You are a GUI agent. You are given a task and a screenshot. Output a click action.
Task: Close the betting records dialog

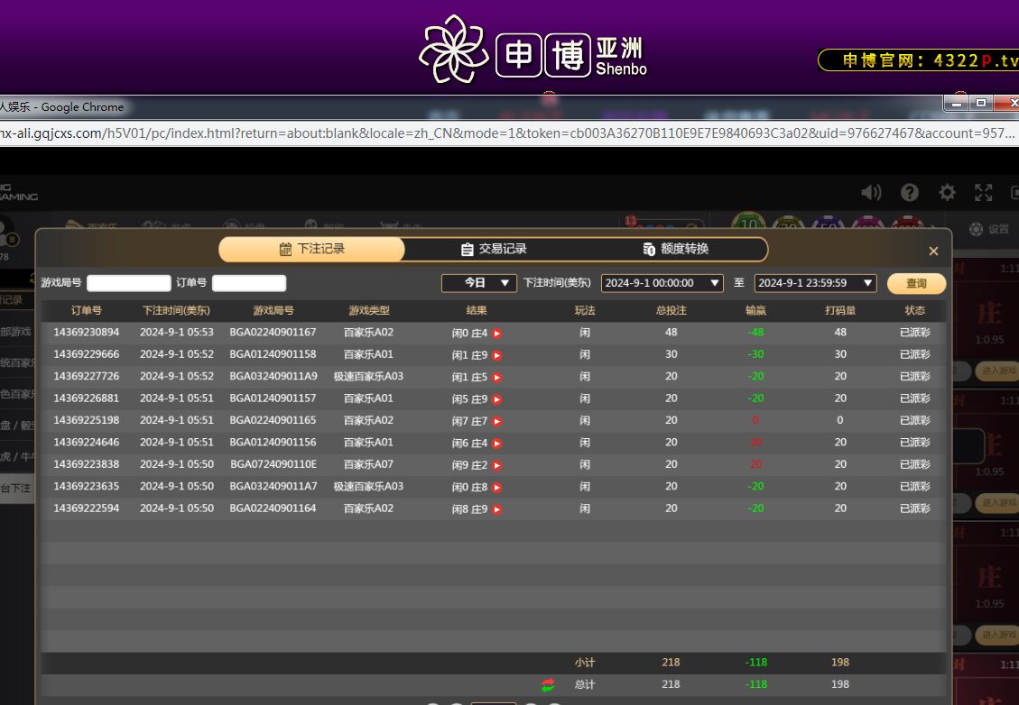pos(933,252)
